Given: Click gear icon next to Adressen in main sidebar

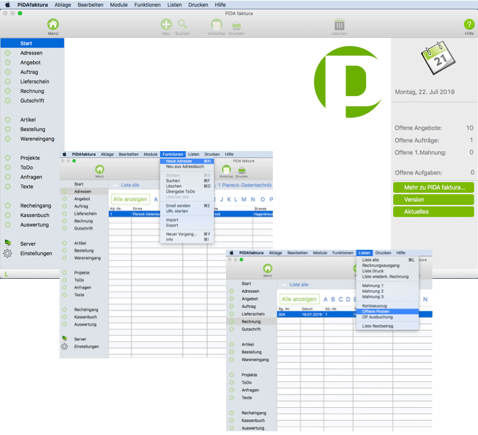Looking at the screenshot, I should pos(8,53).
